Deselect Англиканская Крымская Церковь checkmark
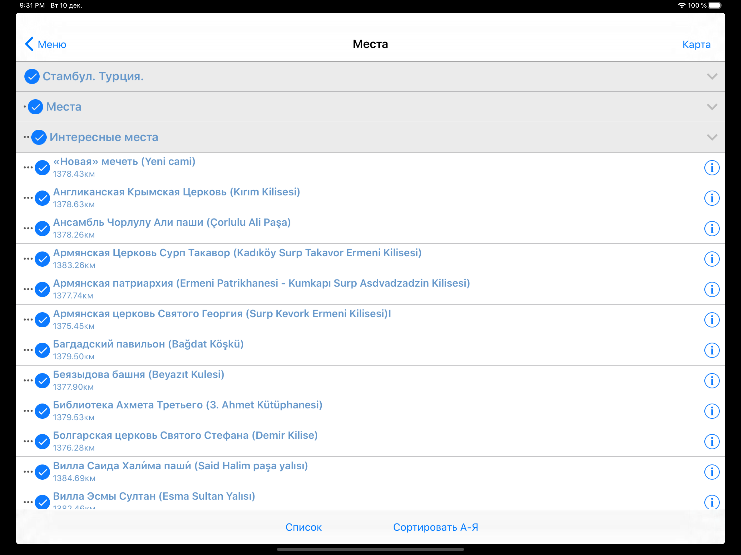The width and height of the screenshot is (741, 555). point(43,198)
